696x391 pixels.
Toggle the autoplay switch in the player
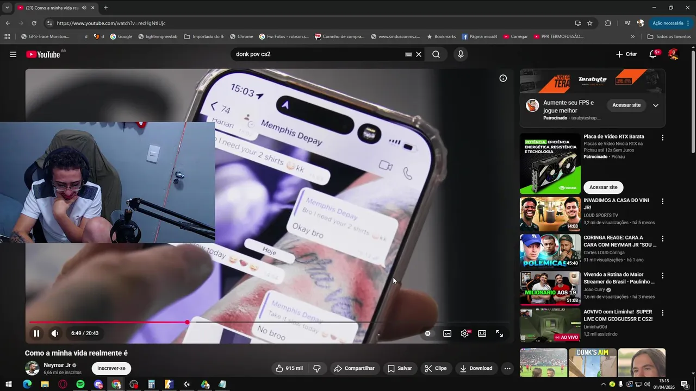tap(428, 333)
